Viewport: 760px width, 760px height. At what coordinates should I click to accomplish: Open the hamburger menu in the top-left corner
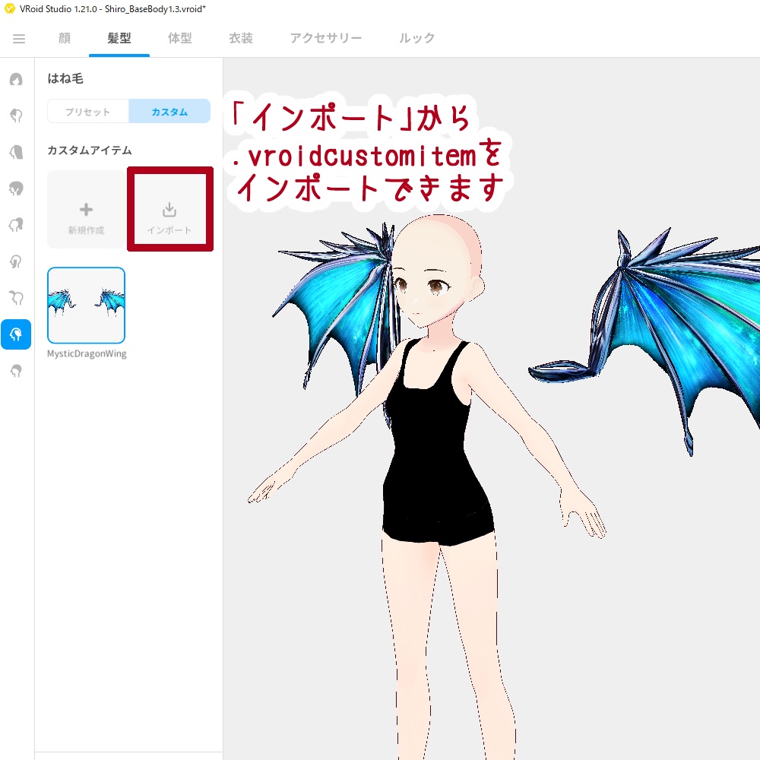click(18, 38)
